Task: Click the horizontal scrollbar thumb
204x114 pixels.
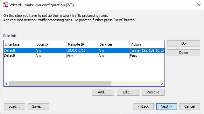Action: (x=60, y=84)
